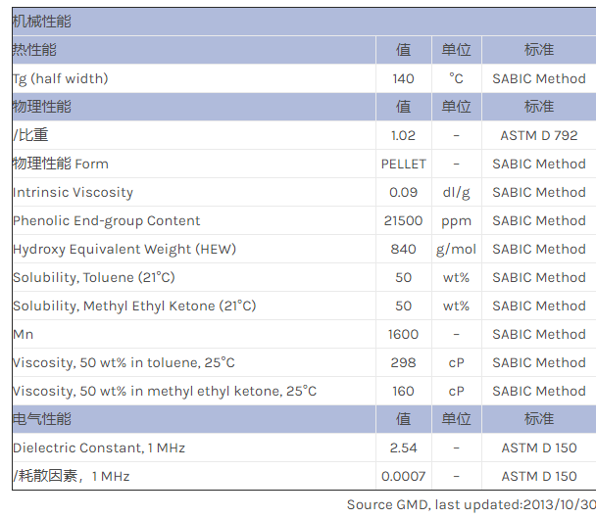Select ASTM D 792 standard cell
This screenshot has width=596, height=518.
click(x=538, y=135)
